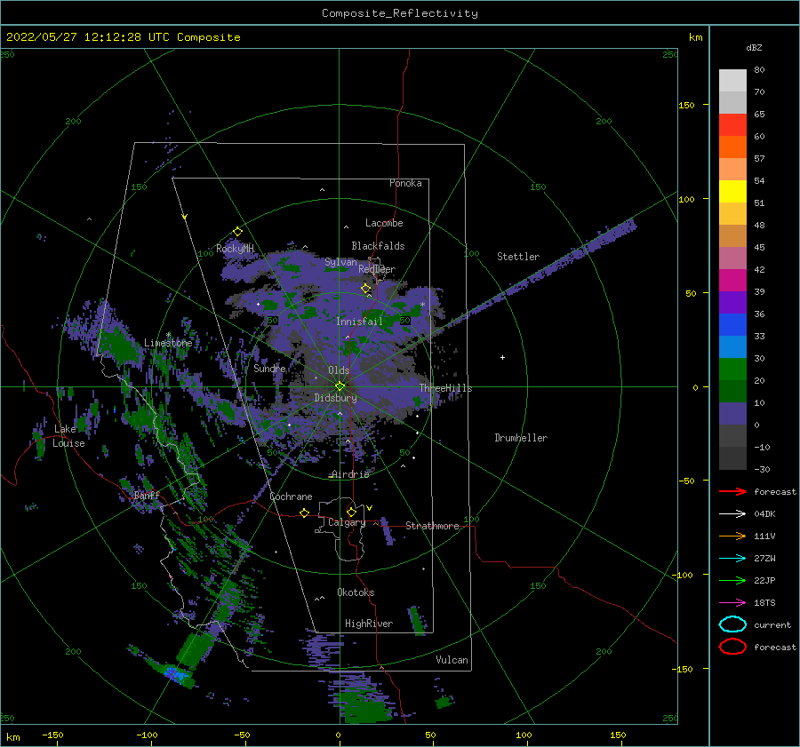Click the cyan 27ZW arrow icon
The image size is (800, 747).
pos(732,559)
